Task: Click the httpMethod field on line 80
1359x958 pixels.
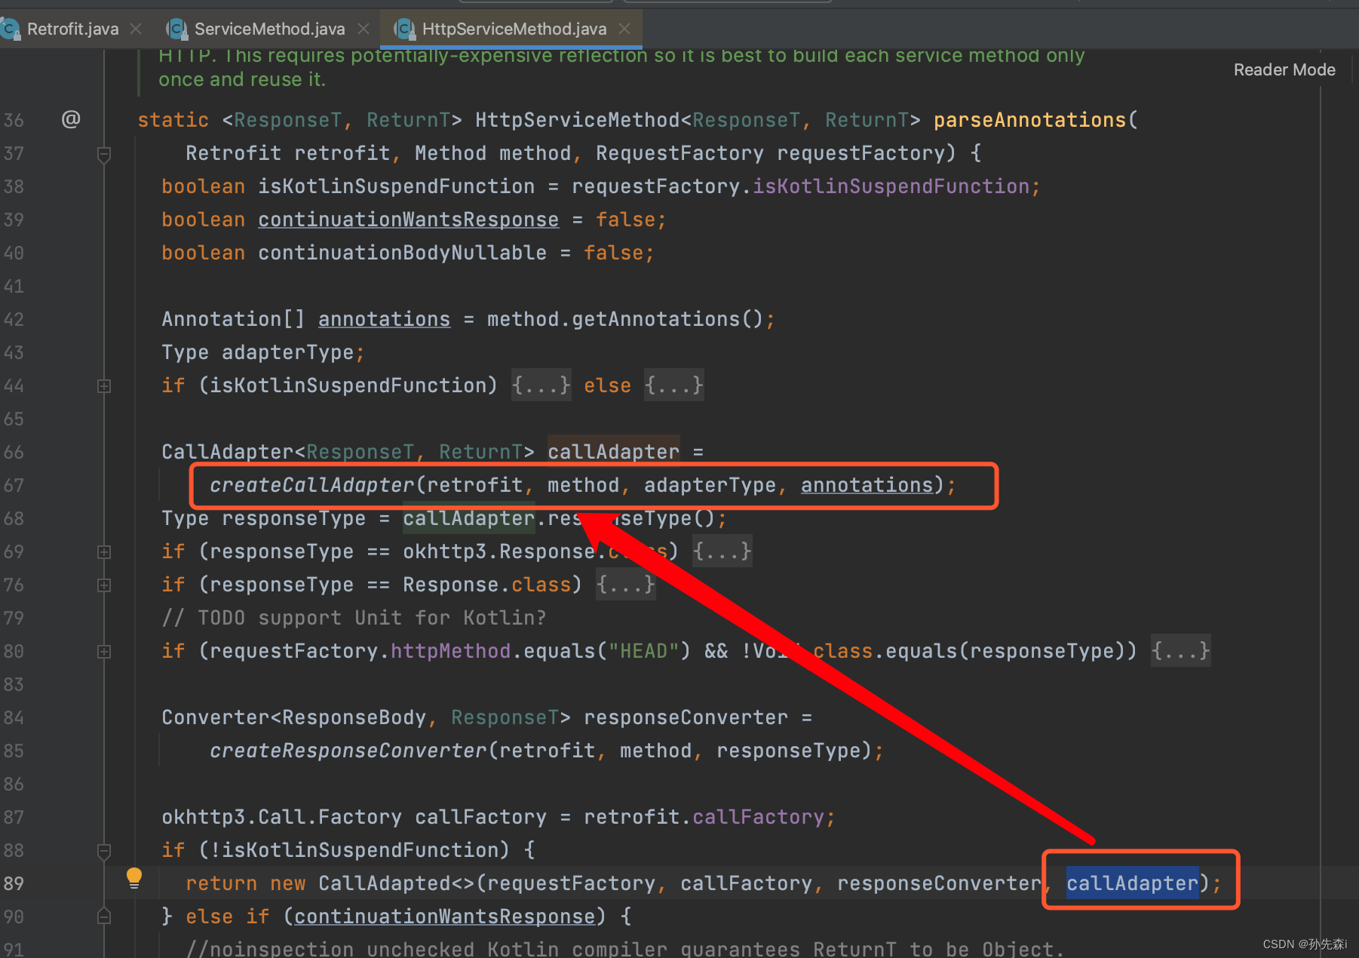Action: (x=450, y=651)
